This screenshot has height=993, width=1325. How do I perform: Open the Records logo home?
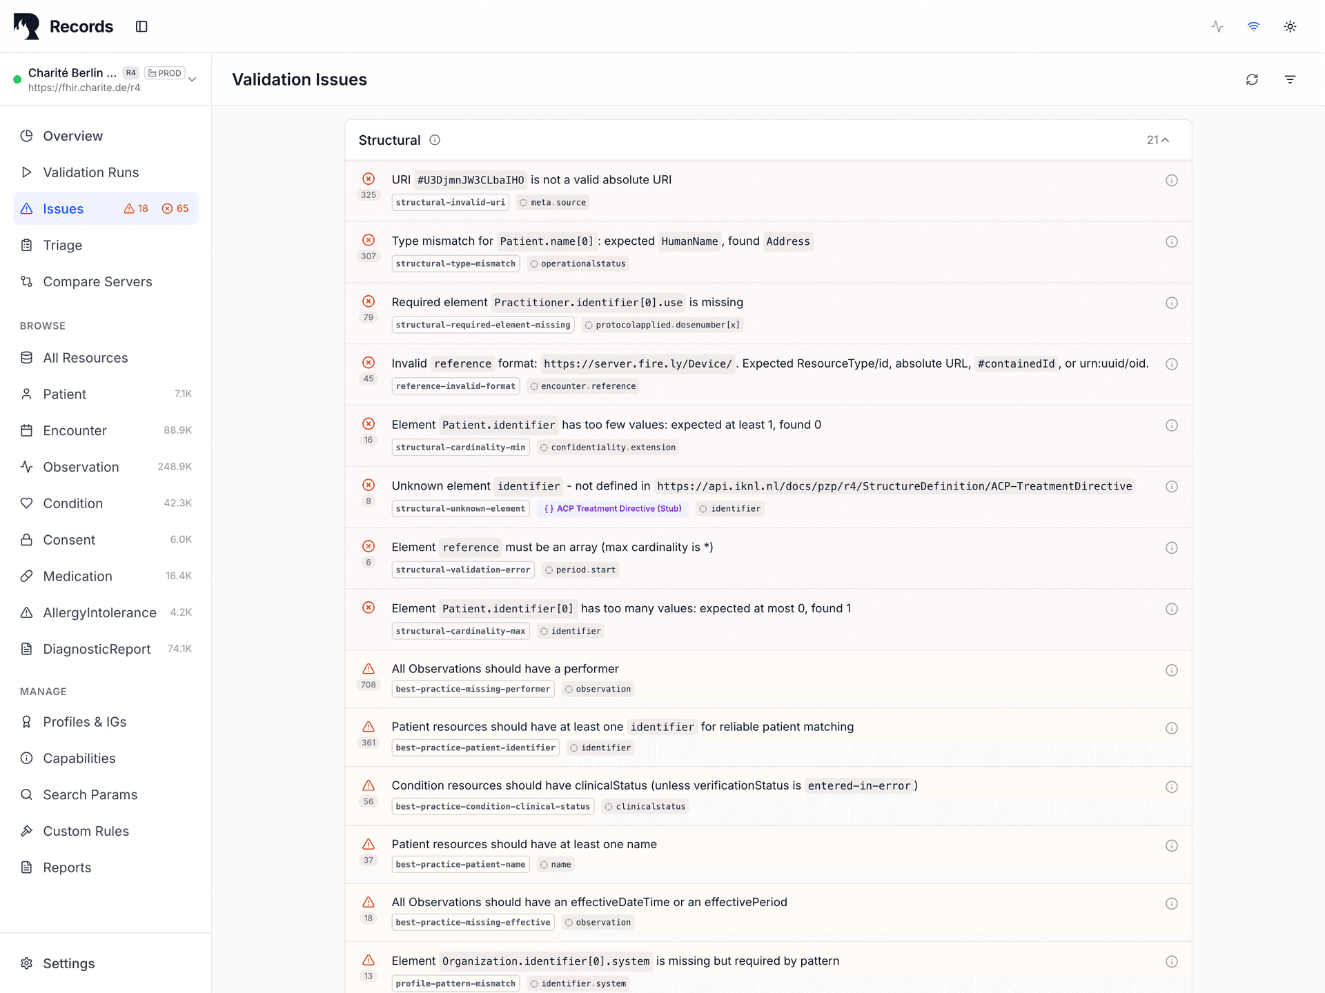coord(63,26)
